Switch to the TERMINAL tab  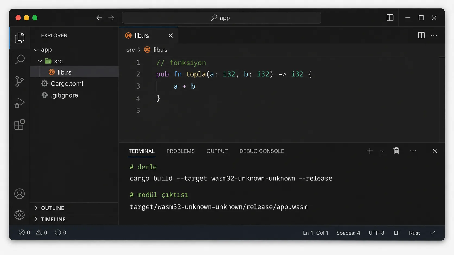pyautogui.click(x=141, y=151)
